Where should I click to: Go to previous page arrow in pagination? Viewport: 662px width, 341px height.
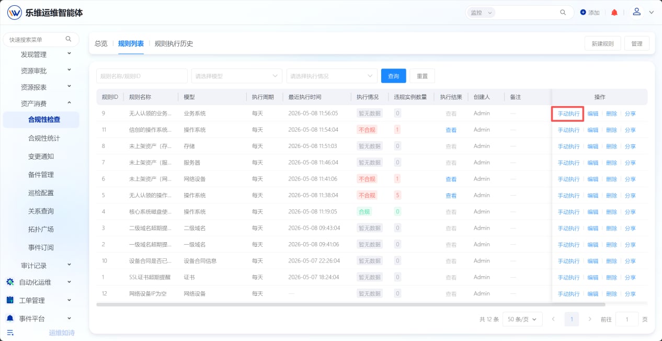(553, 319)
